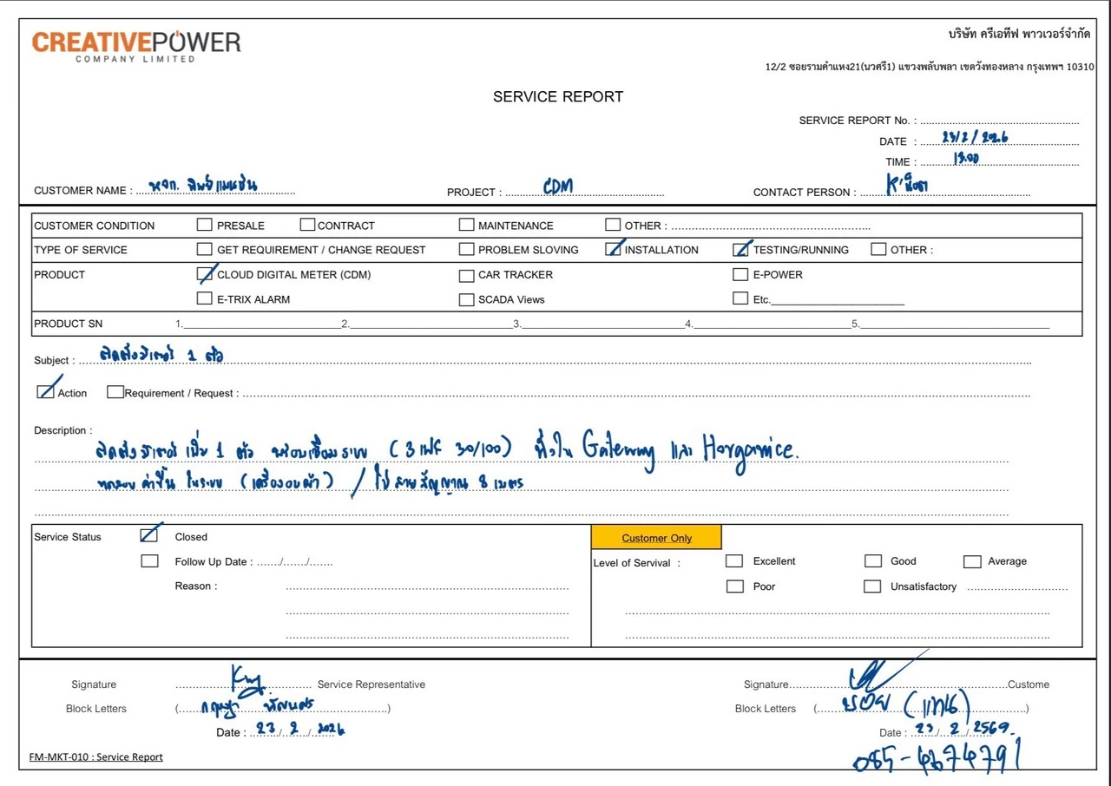Select the SCADA Views checkbox

click(467, 299)
